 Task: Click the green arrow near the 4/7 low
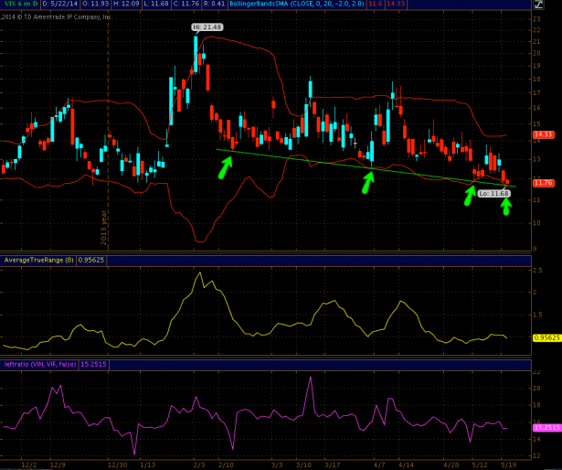[x=366, y=181]
